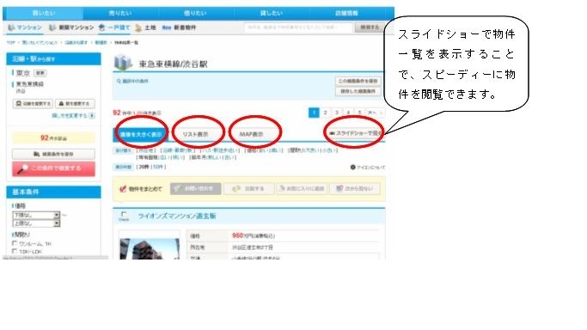Viewport: 587px width, 330px height.
Task: Click the top keyword search input field
Action: 298,27
